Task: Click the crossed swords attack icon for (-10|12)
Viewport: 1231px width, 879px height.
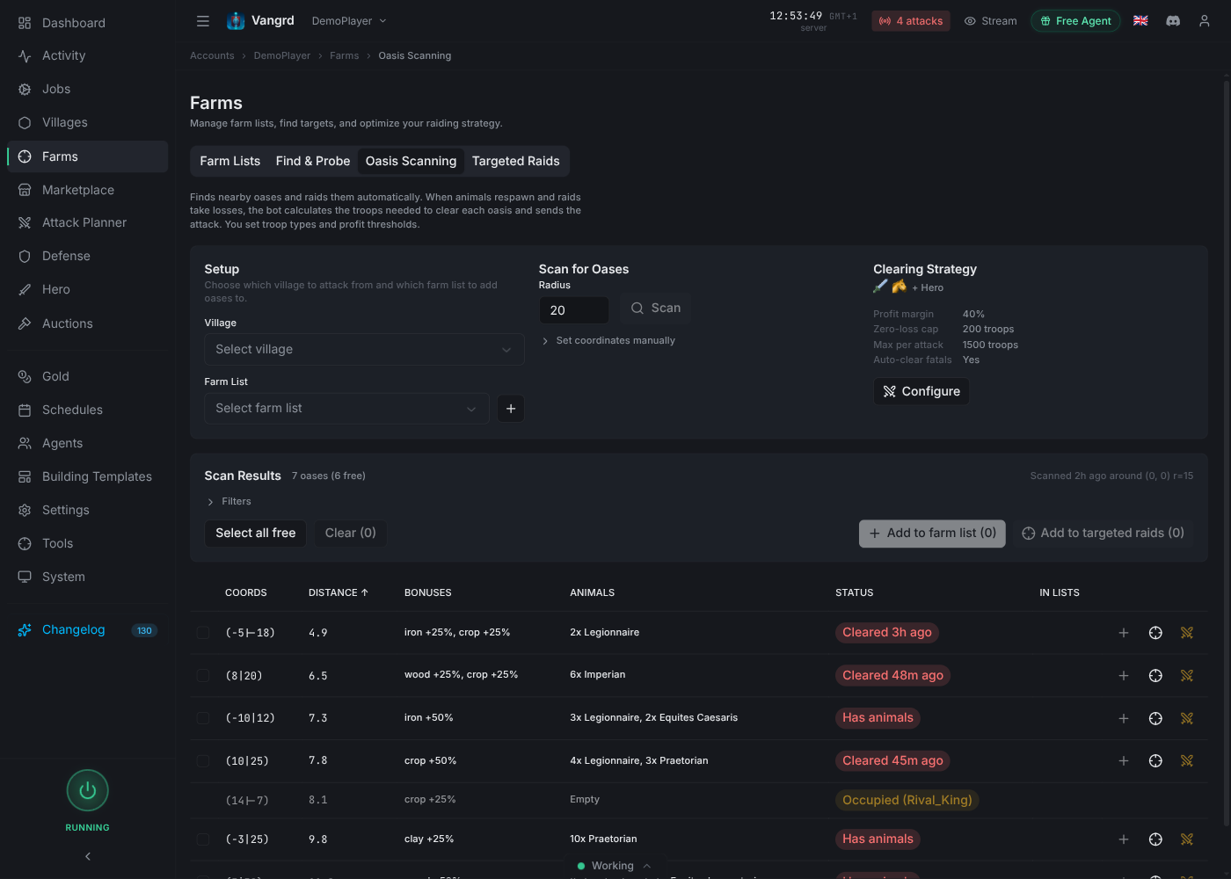Action: pos(1187,718)
